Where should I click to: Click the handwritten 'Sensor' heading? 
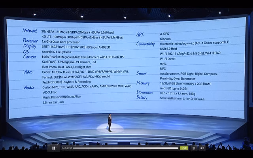click(142, 73)
